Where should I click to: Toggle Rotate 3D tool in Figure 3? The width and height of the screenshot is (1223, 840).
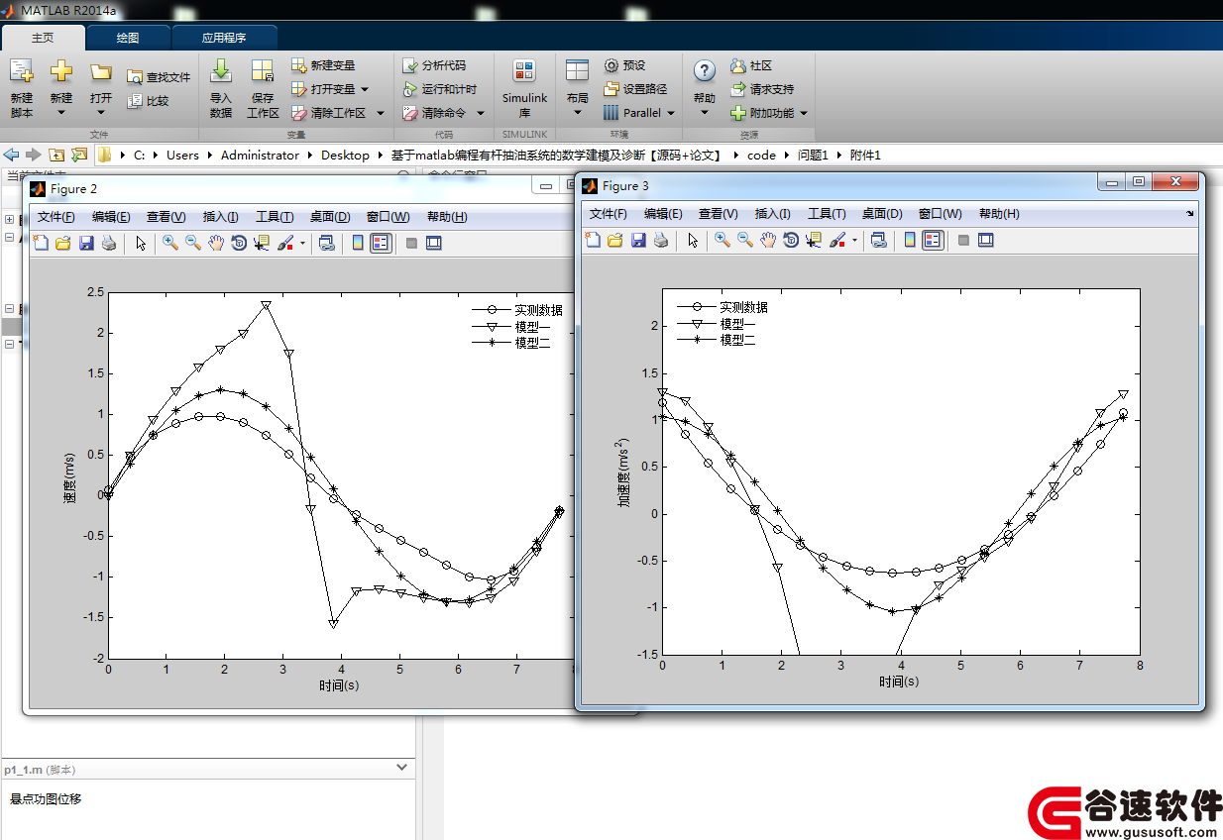[x=791, y=240]
